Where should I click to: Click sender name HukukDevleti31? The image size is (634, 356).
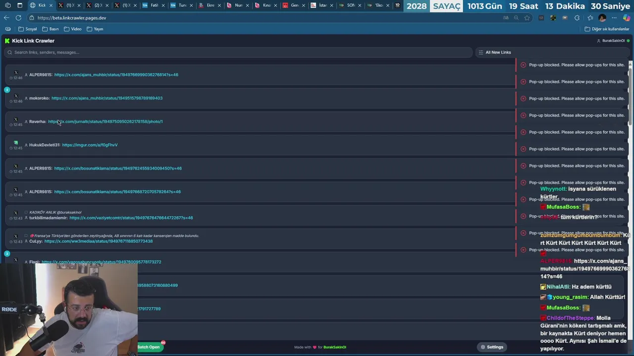pos(45,145)
